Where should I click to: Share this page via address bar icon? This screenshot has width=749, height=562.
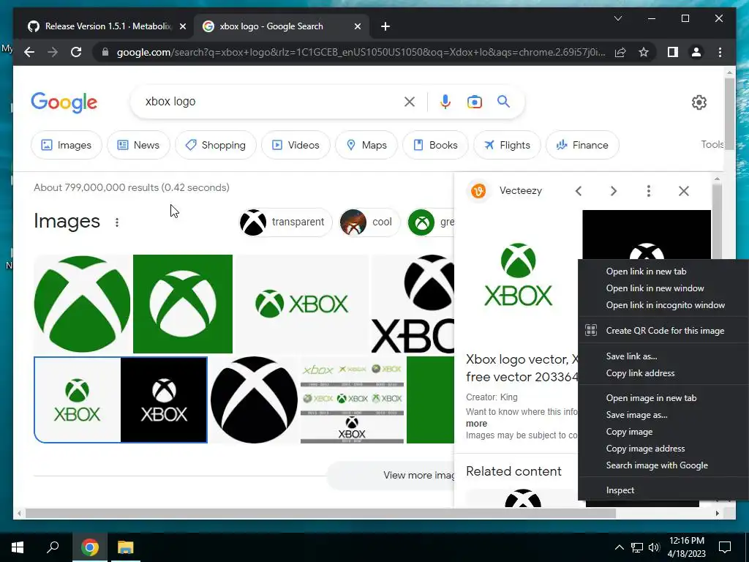(x=620, y=52)
